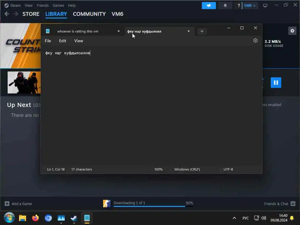Add a new Notepad tab
The height and width of the screenshot is (225, 300).
click(202, 31)
